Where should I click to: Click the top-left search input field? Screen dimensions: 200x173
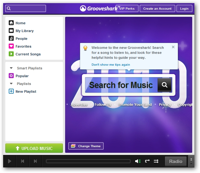point(26,8)
